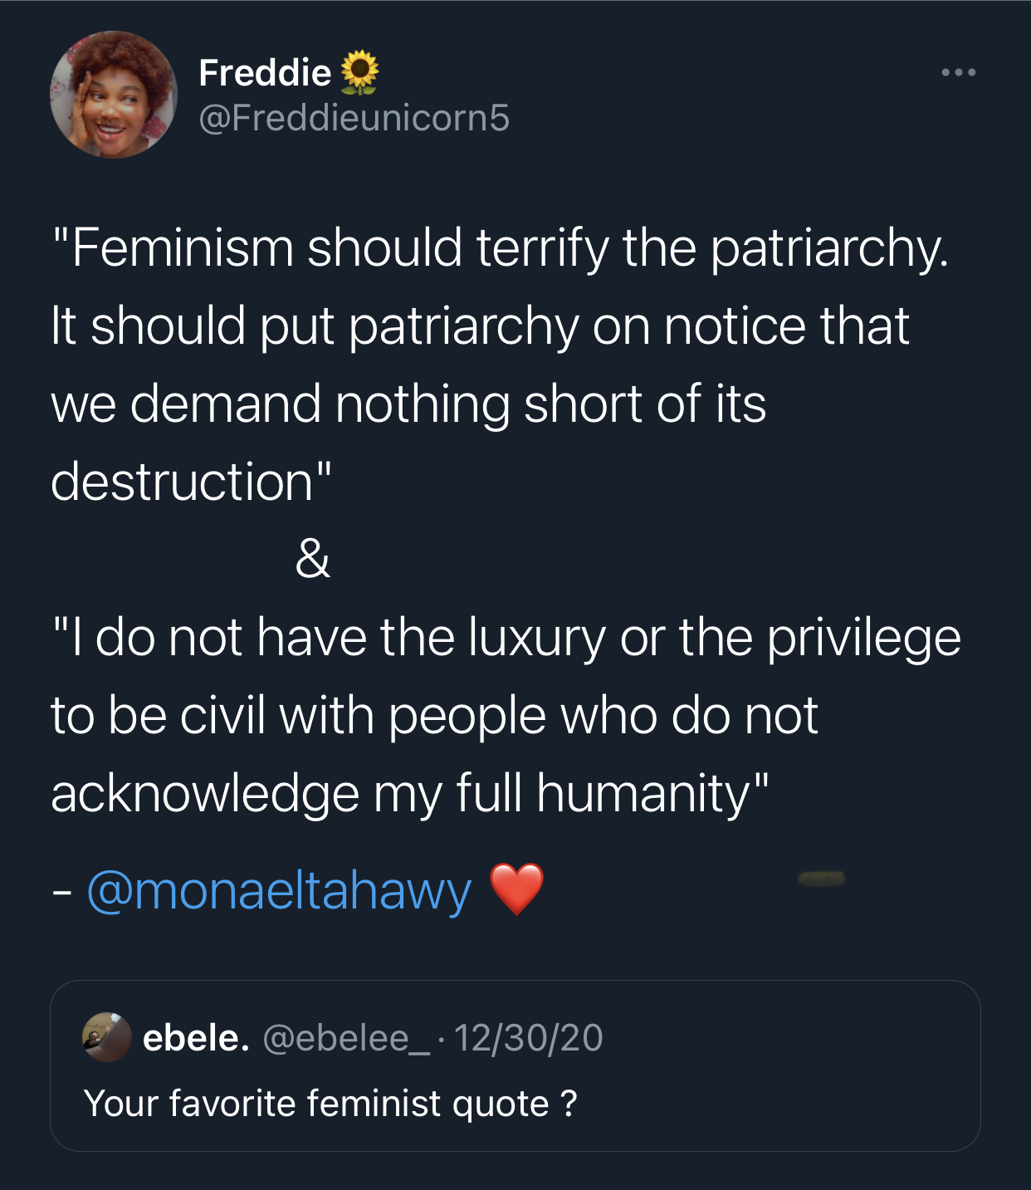Click Freddie's profile picture
Screen dimensions: 1031x1190
114,95
